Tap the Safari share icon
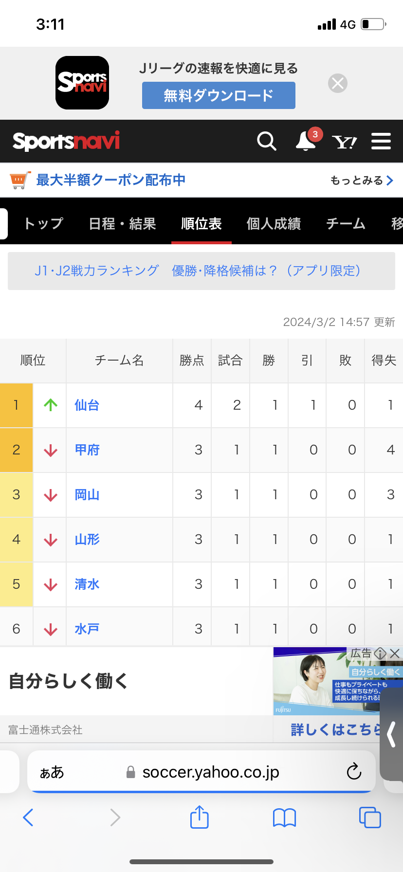 pos(199,817)
